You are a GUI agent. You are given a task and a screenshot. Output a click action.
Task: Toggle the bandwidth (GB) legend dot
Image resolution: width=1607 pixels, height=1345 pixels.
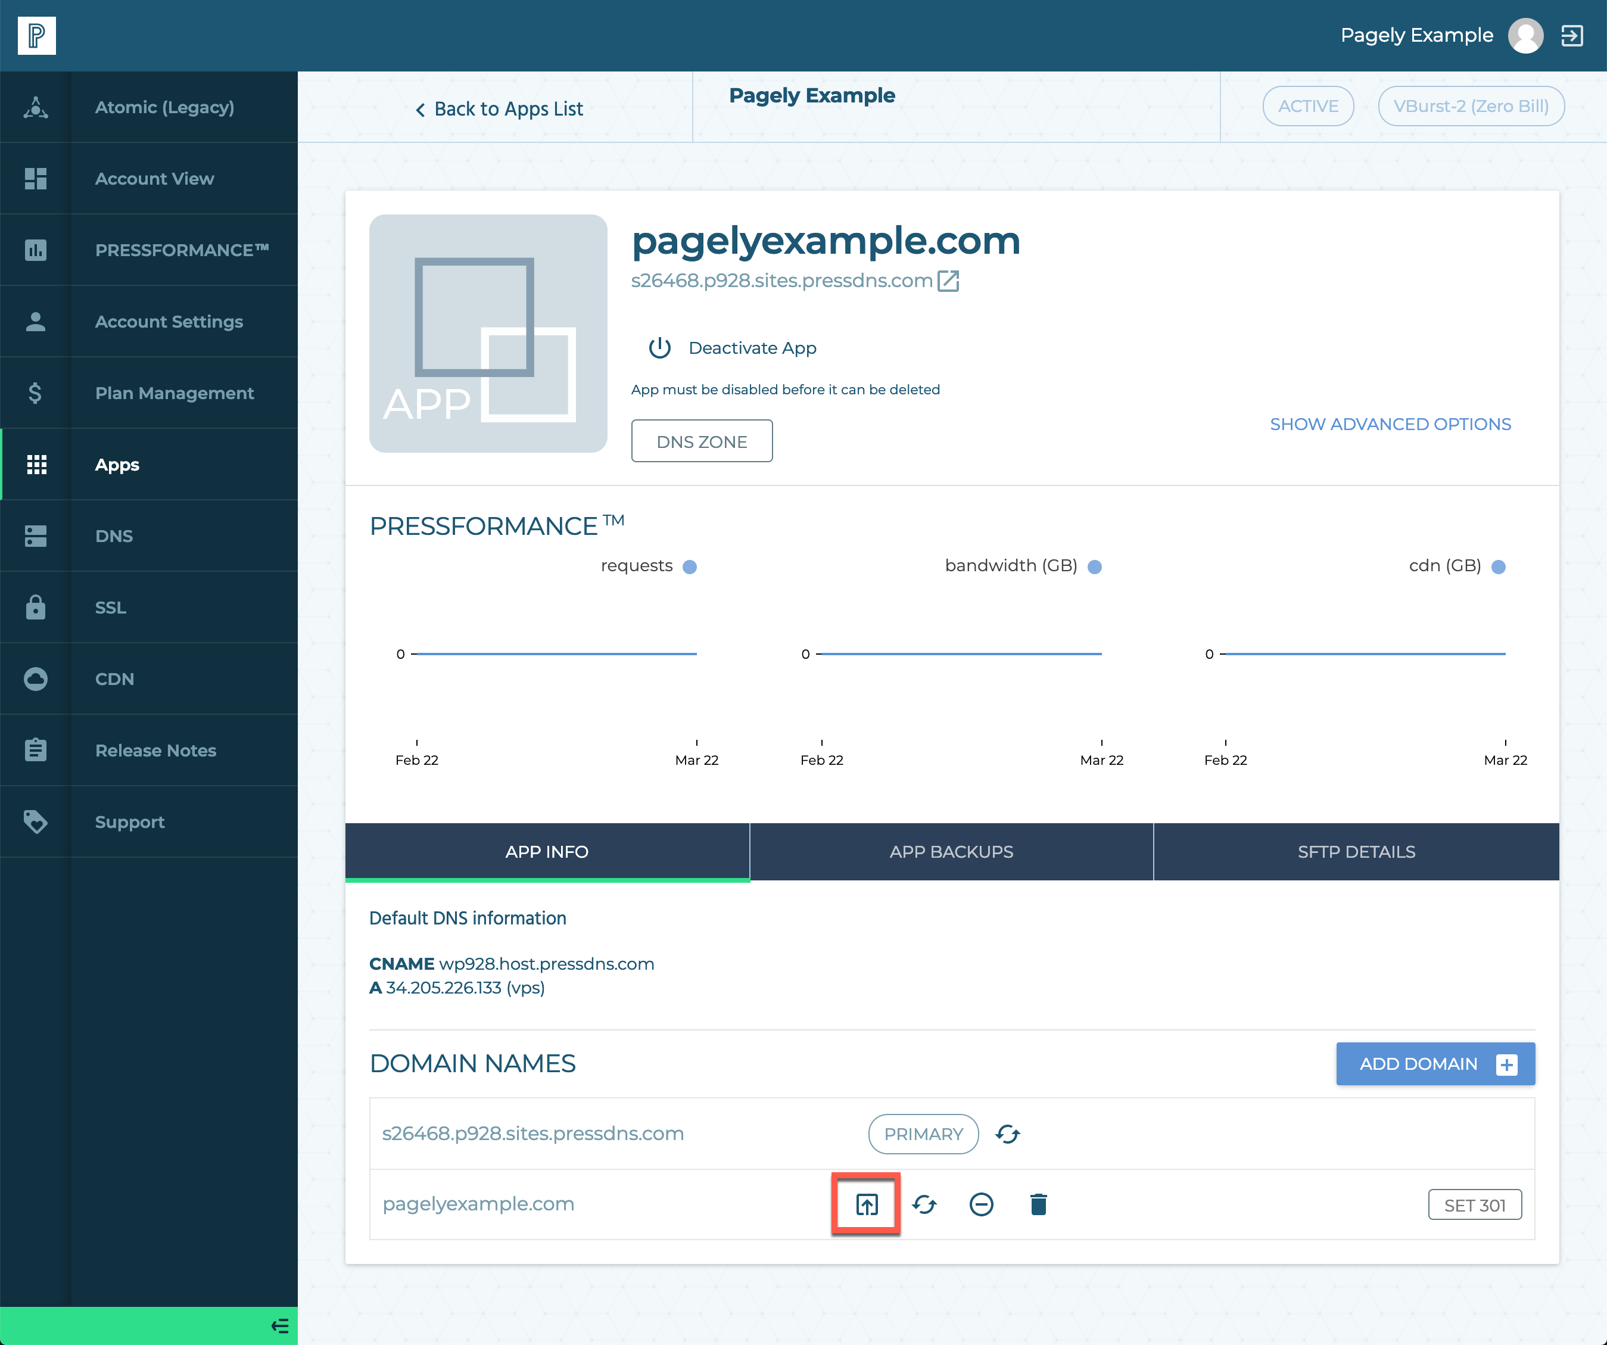point(1094,567)
